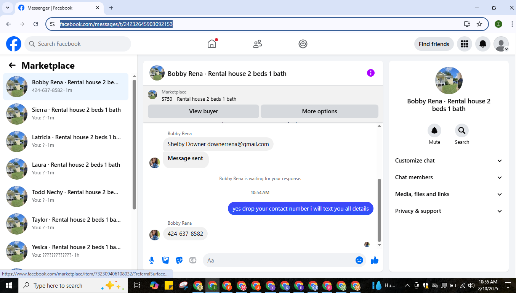
Task: Open the Sierra rental house conversation
Action: point(66,114)
